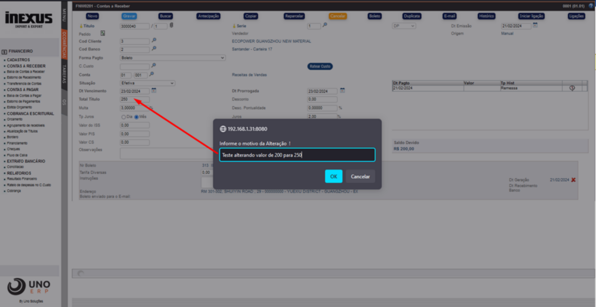Click the Gravar button in toolbar
596x307 pixels.
(129, 16)
